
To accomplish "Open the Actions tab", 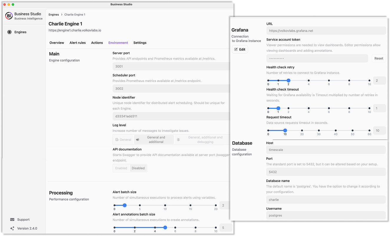I will click(97, 43).
